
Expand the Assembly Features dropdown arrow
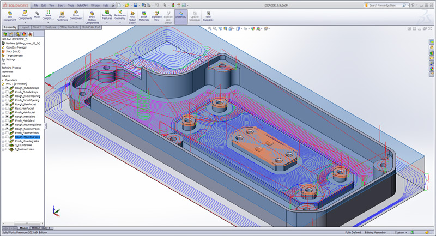pos(106,23)
